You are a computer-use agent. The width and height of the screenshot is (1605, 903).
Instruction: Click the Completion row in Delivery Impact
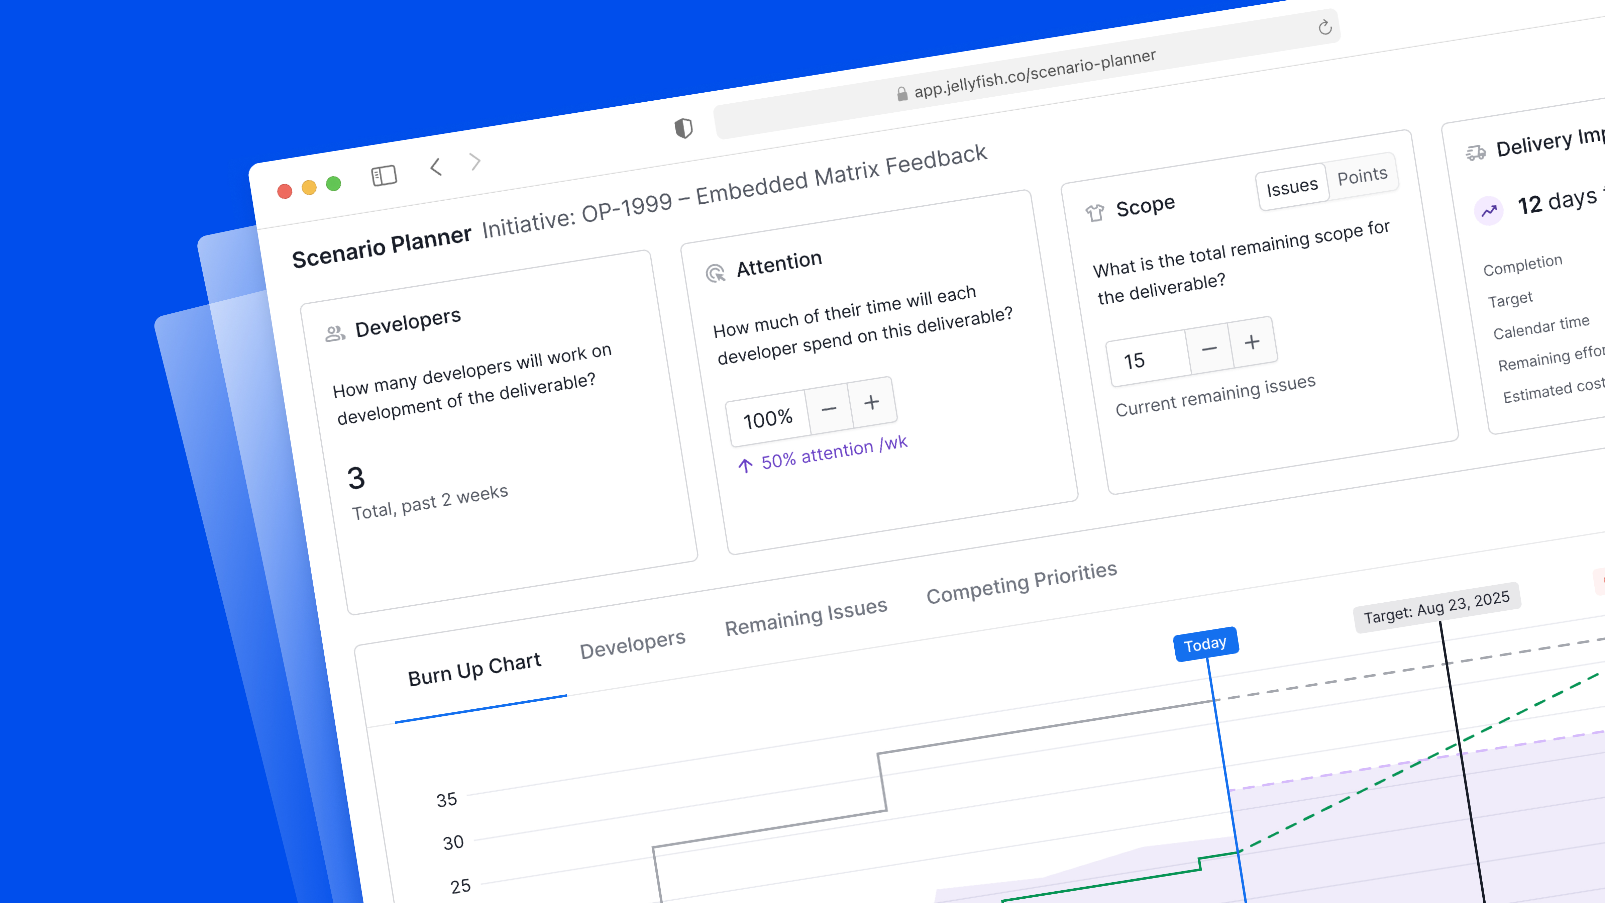(x=1523, y=265)
